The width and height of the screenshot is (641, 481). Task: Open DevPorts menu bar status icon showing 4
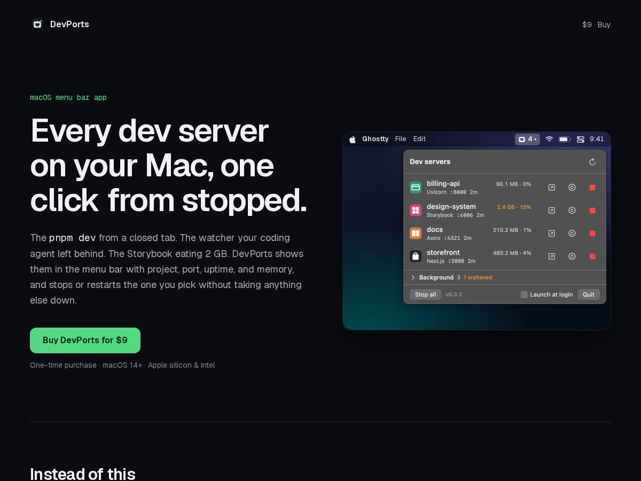[x=527, y=139]
